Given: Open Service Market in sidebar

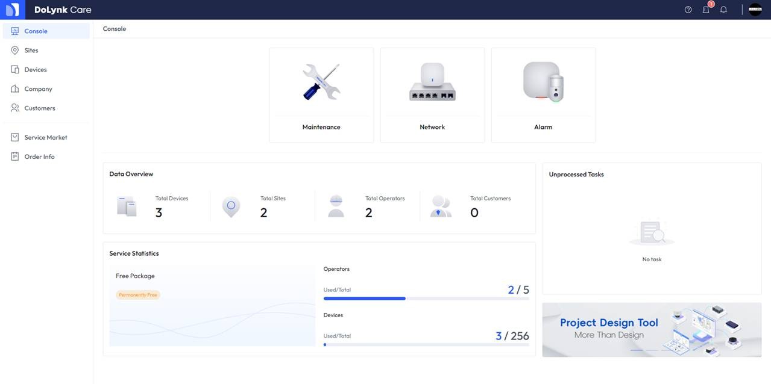Looking at the screenshot, I should (x=46, y=138).
